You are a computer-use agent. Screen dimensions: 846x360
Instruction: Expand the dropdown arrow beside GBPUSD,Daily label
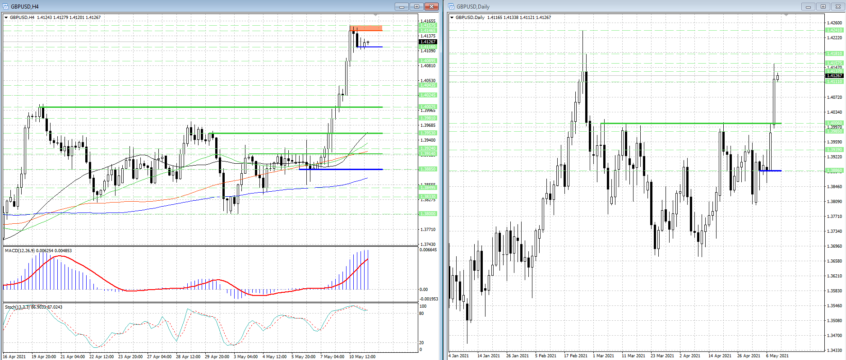point(452,18)
